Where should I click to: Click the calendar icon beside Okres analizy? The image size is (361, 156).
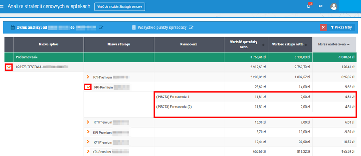pyautogui.click(x=13, y=28)
